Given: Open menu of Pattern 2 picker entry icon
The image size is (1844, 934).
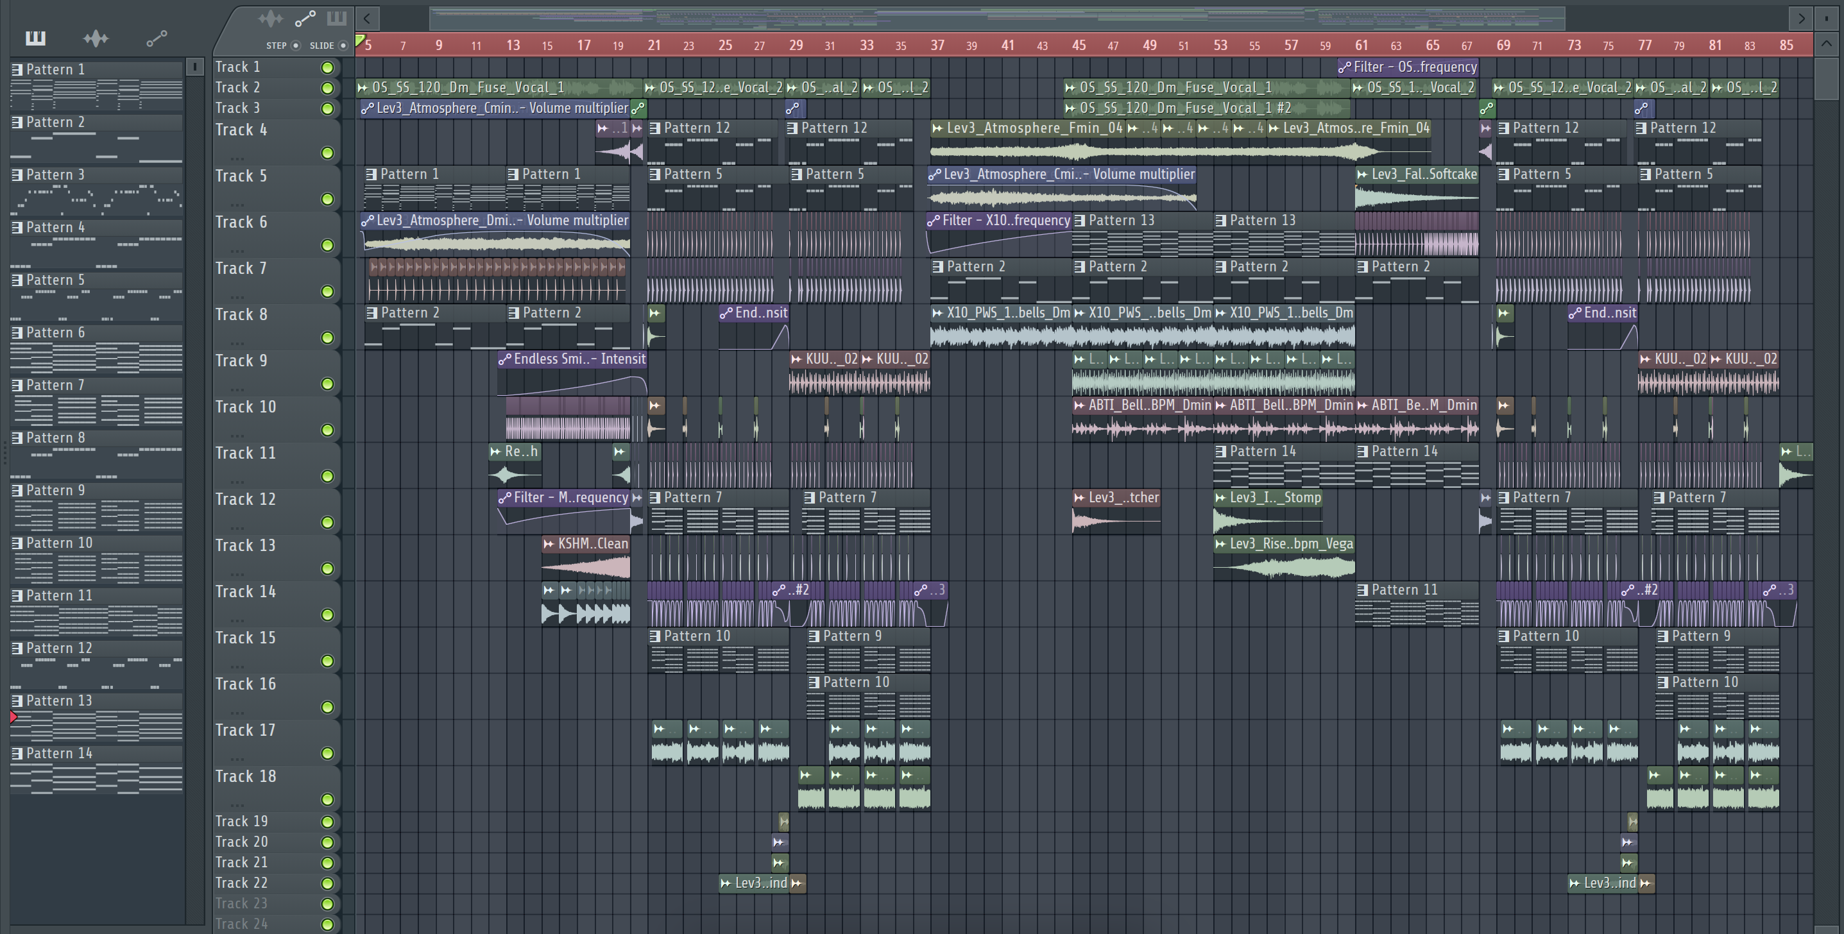Looking at the screenshot, I should tap(17, 123).
